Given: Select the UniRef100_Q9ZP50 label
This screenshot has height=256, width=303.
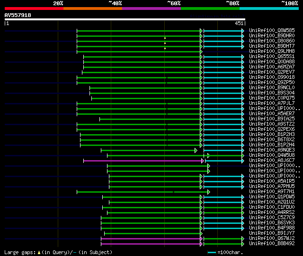Looking at the screenshot, I should [x=272, y=82].
